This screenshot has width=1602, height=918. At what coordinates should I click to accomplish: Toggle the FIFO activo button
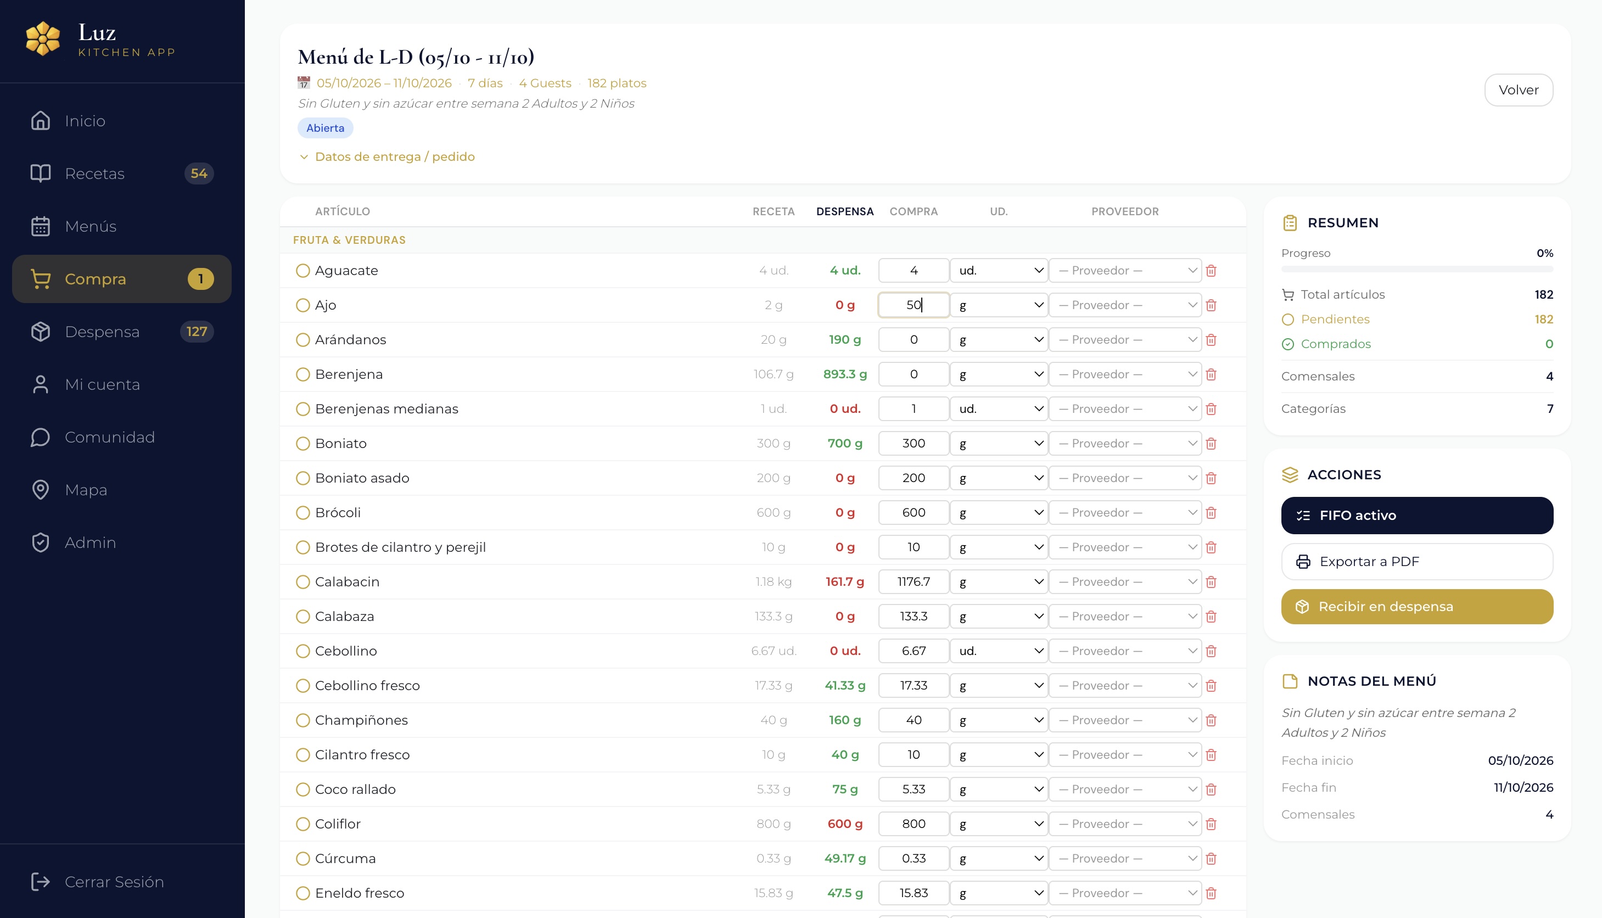[x=1416, y=516]
